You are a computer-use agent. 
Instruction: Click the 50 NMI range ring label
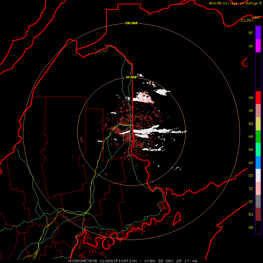(x=131, y=77)
